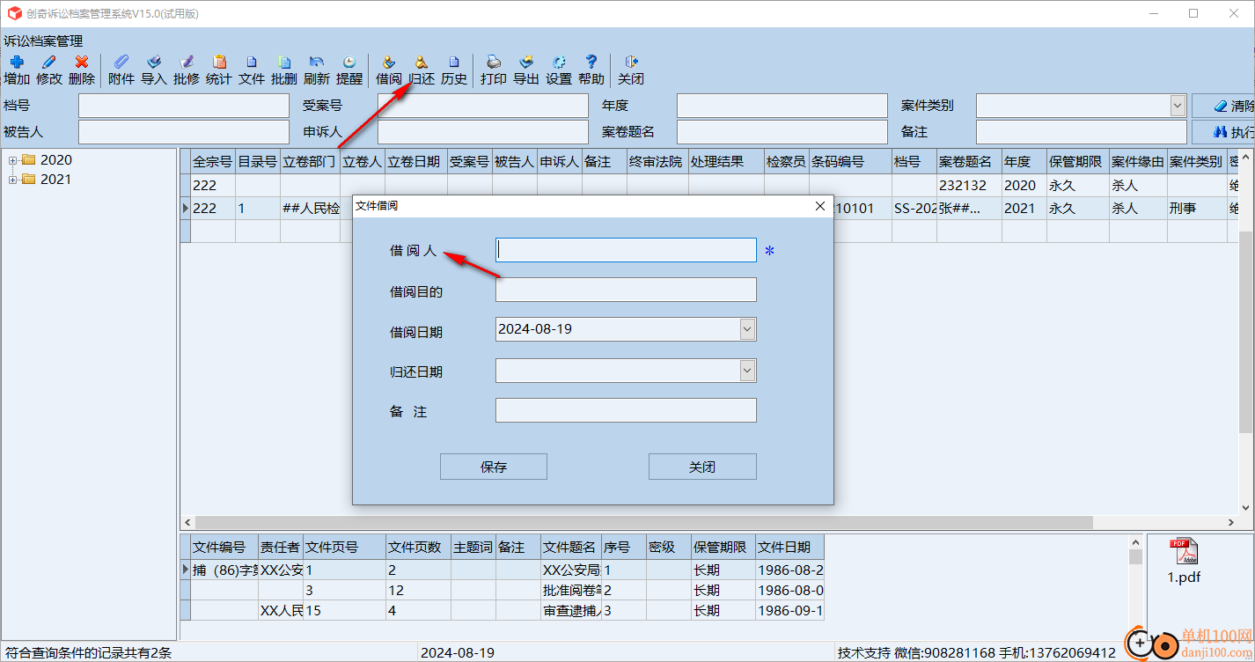Click the 年度 search field
The width and height of the screenshot is (1255, 662).
tap(782, 106)
